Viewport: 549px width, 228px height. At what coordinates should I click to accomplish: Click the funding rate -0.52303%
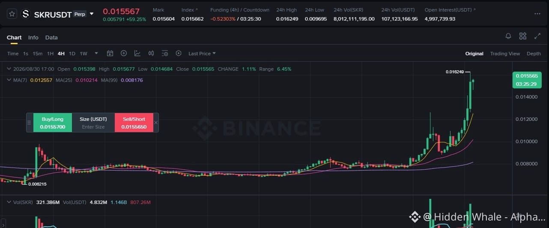tap(223, 19)
